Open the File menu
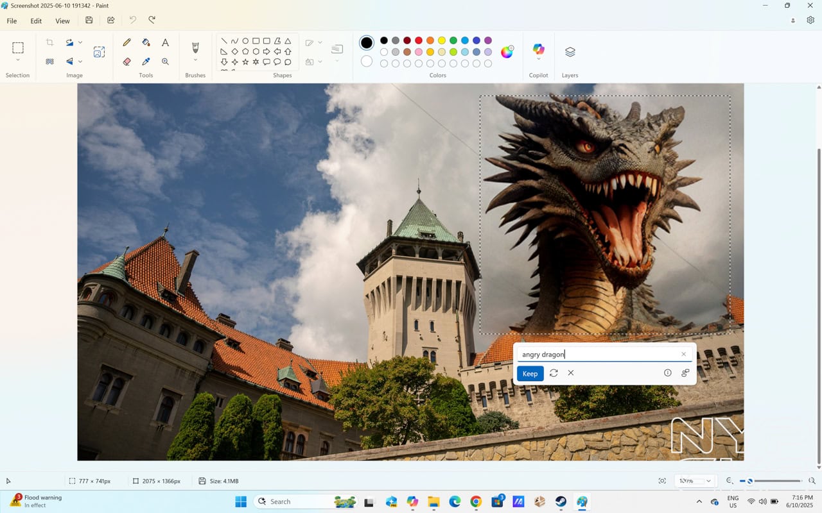This screenshot has height=513, width=822. (12, 21)
